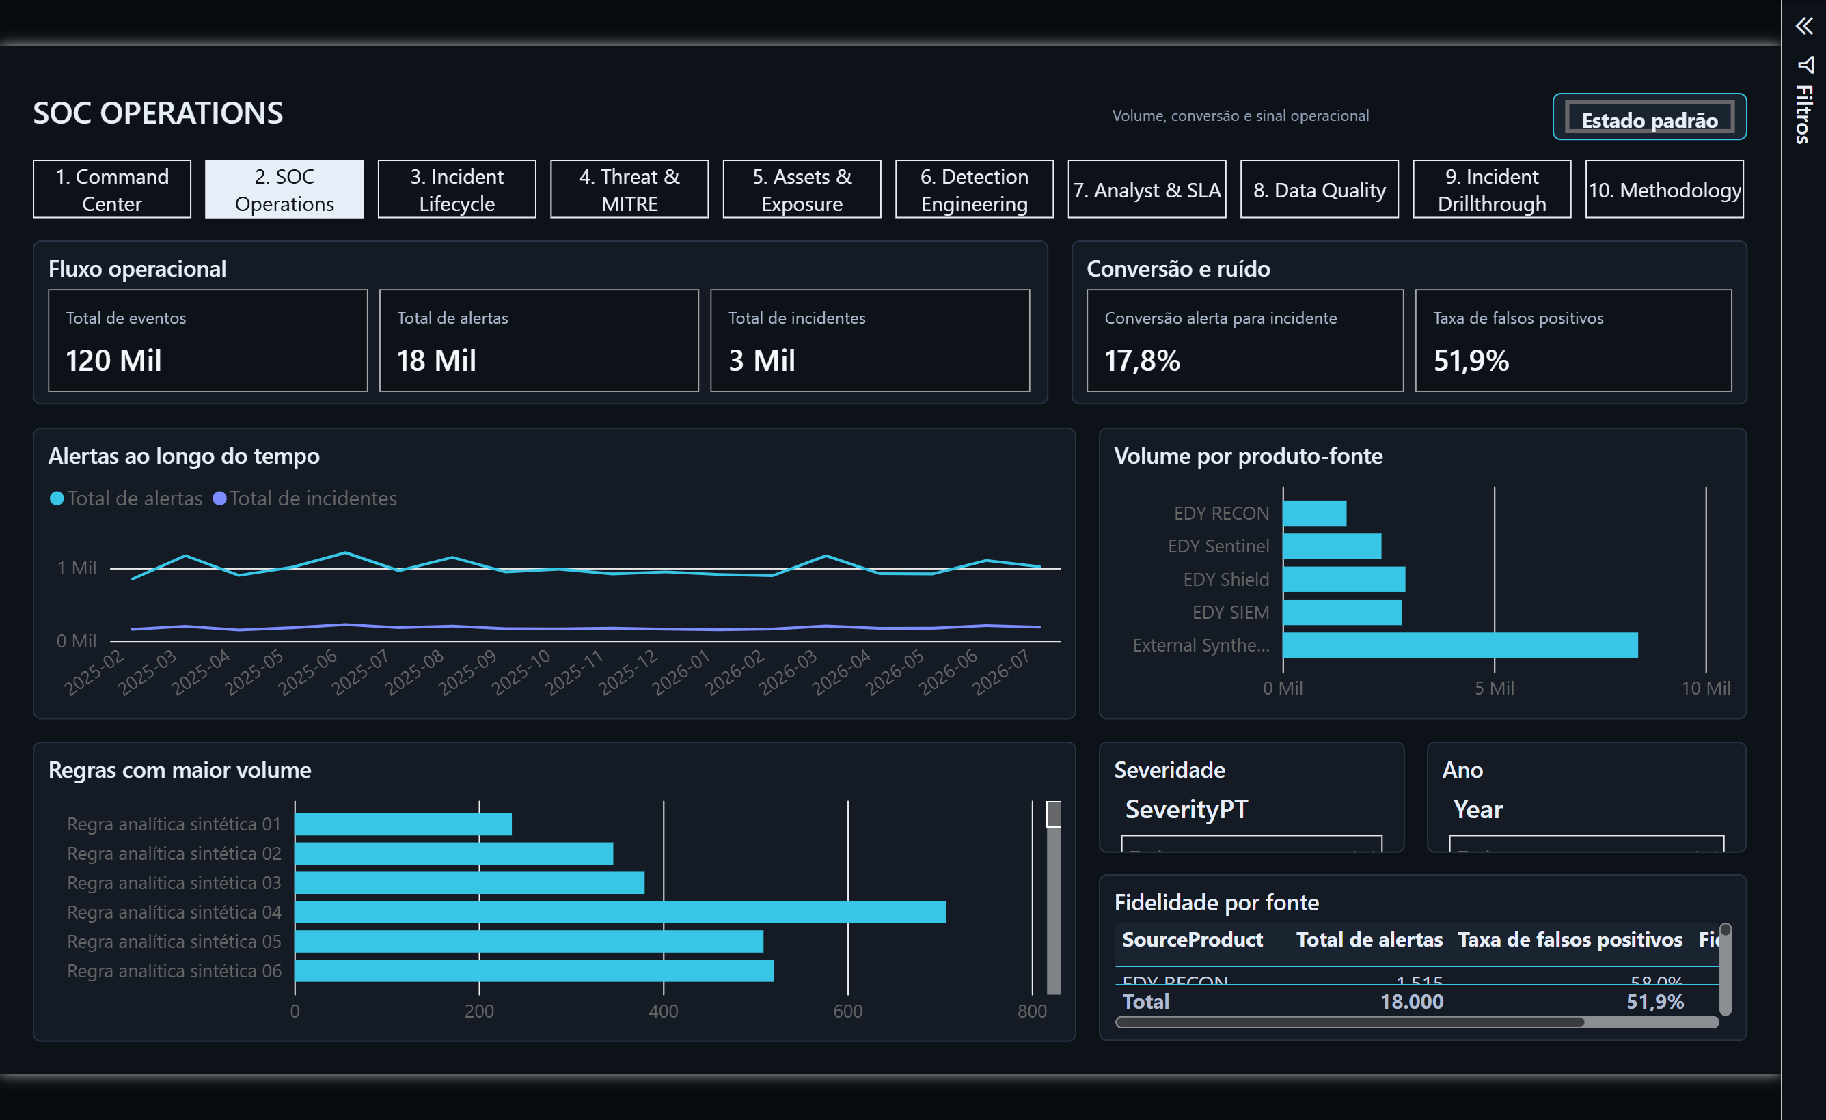This screenshot has height=1120, width=1826.
Task: Open the 7. Analyst & SLA page
Action: point(1147,190)
